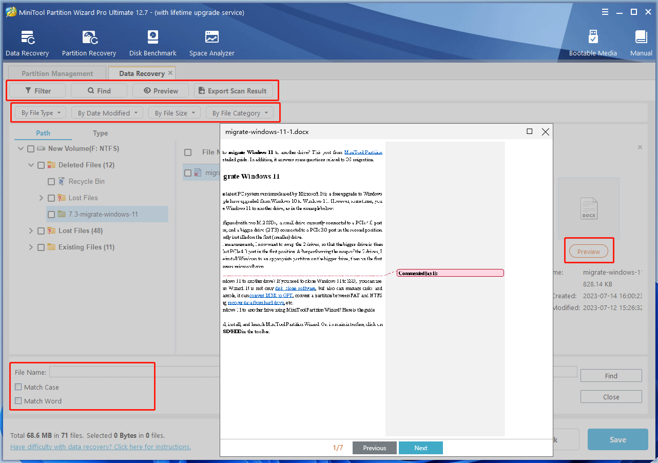Expand Existing Files (11) node

(31, 247)
